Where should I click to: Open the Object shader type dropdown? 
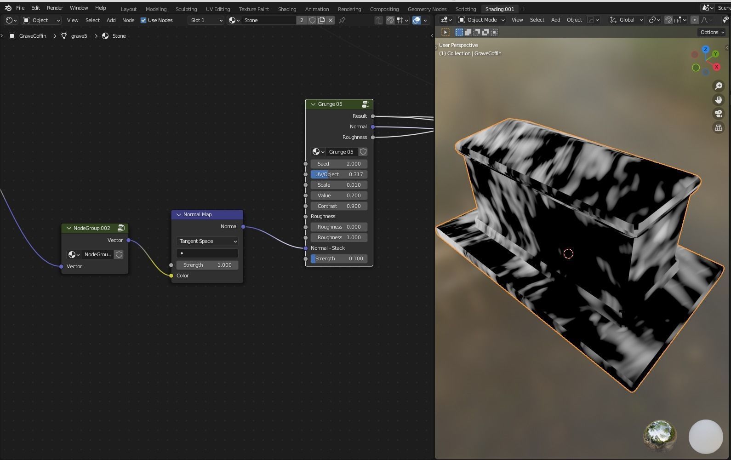41,20
